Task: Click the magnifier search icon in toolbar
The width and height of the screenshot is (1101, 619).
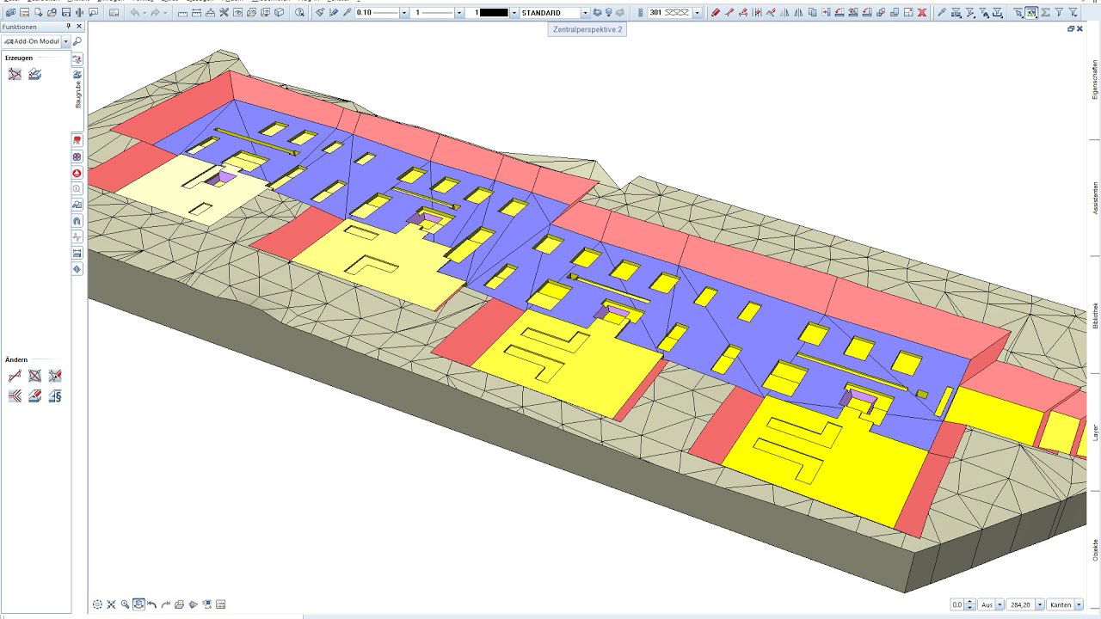Action: 299,13
